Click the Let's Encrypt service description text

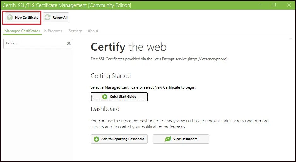[x=160, y=59]
